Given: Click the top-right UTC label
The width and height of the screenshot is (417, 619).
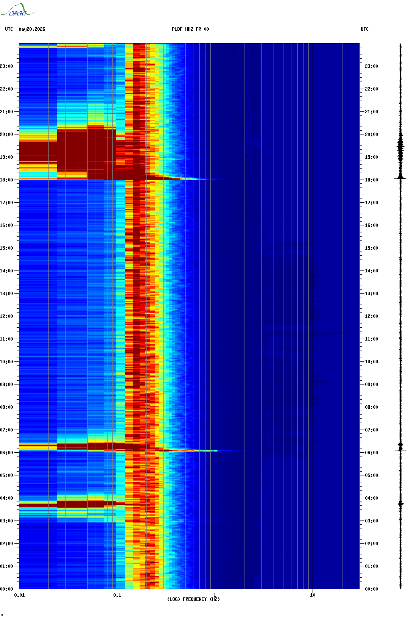Looking at the screenshot, I should coord(365,29).
